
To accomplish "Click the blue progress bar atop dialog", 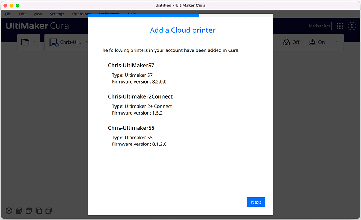I will [x=143, y=15].
